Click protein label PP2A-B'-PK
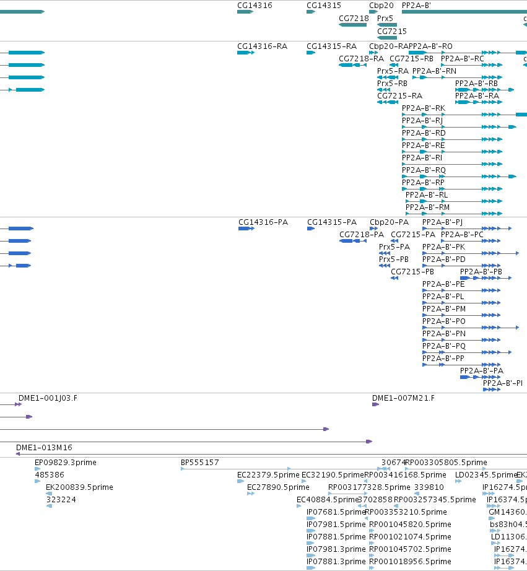This screenshot has width=527, height=571. [443, 247]
